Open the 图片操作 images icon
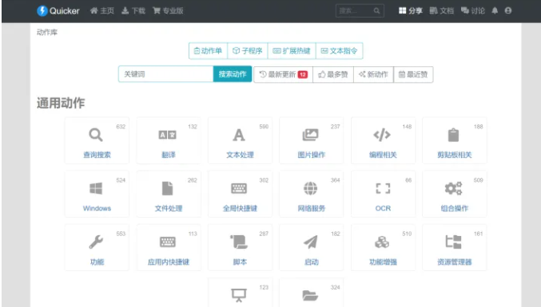 [x=311, y=135]
